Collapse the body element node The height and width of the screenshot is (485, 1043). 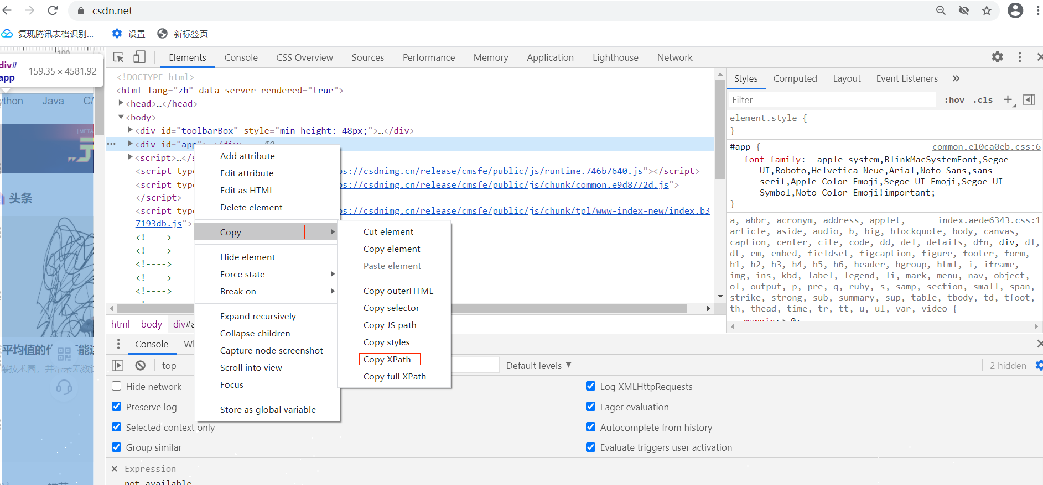click(x=121, y=117)
